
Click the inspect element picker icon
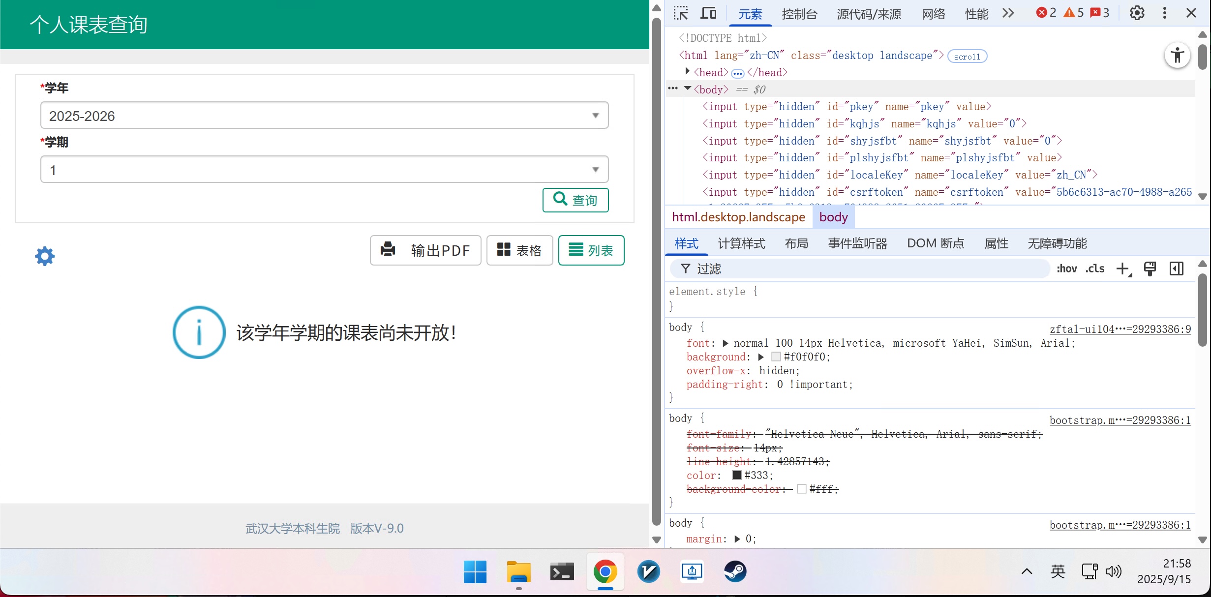(x=681, y=13)
